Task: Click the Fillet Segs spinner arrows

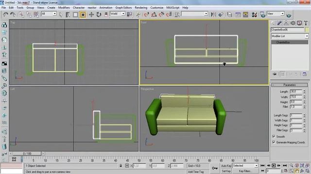Action: coord(305,130)
